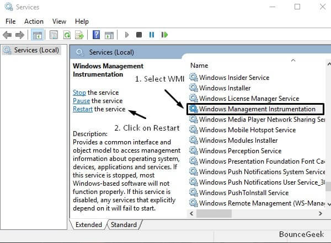Click the vertical scrollbar down arrow
This screenshot has height=243, width=331.
(329, 204)
